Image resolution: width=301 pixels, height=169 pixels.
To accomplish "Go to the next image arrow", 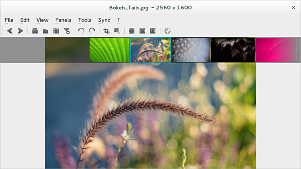I will [x=20, y=31].
